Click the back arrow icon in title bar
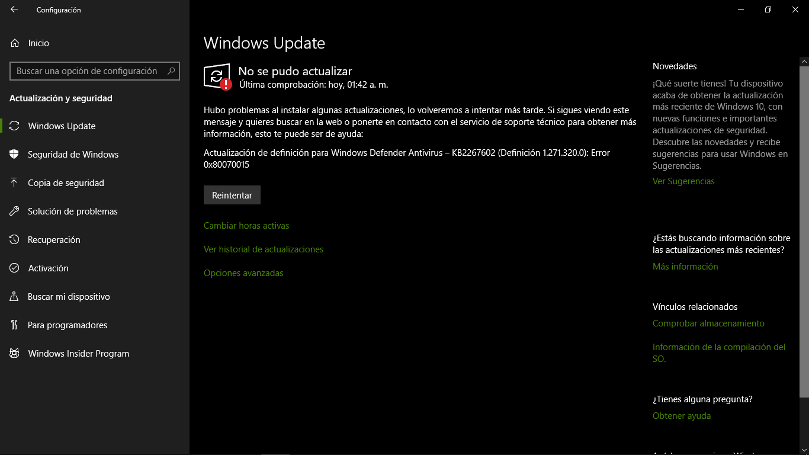809x455 pixels. pyautogui.click(x=14, y=9)
